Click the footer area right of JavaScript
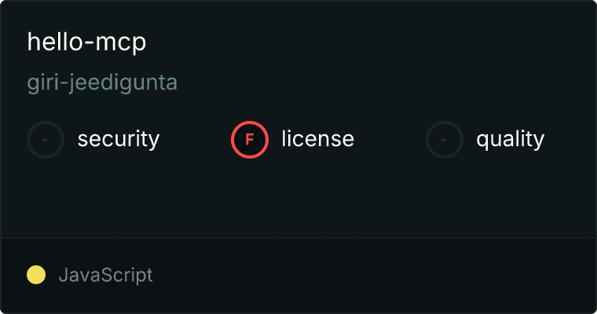The width and height of the screenshot is (597, 314). pyautogui.click(x=373, y=276)
